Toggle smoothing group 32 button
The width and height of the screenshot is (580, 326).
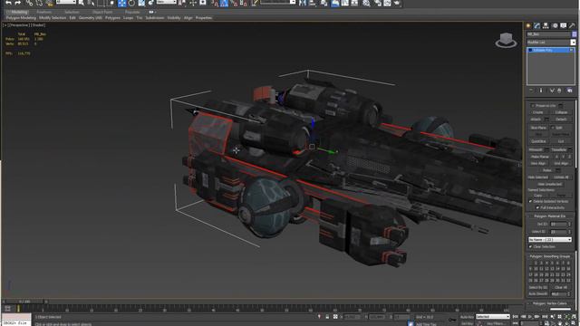568,281
